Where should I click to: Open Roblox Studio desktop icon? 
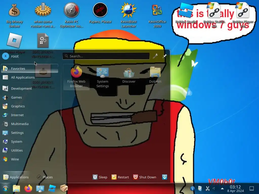(x=186, y=13)
